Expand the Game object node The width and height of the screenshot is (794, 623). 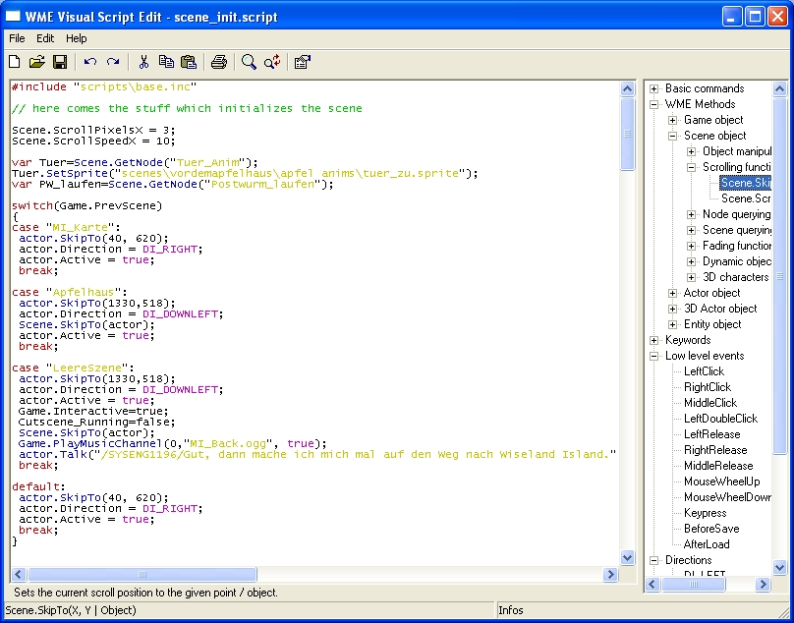click(672, 121)
